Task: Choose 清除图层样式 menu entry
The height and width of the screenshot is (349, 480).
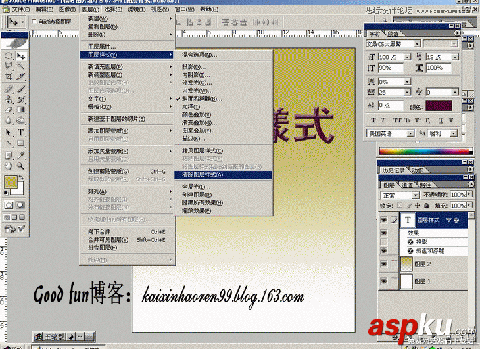Action: point(223,175)
